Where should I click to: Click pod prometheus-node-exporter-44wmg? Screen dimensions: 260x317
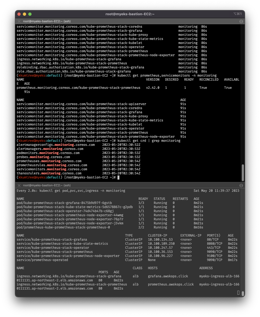pyautogui.click(x=70, y=215)
